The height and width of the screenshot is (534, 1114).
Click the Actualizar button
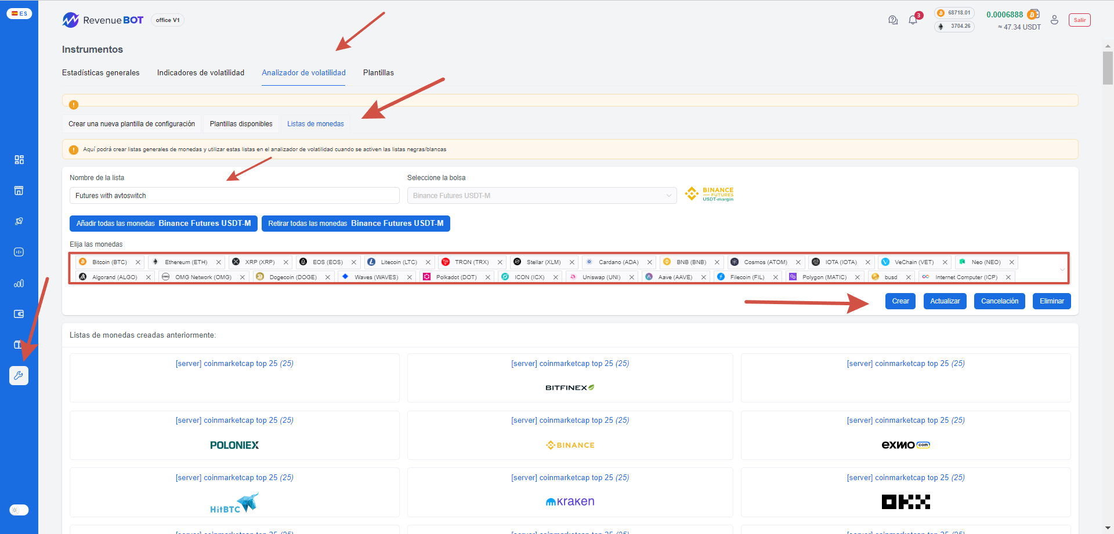945,301
